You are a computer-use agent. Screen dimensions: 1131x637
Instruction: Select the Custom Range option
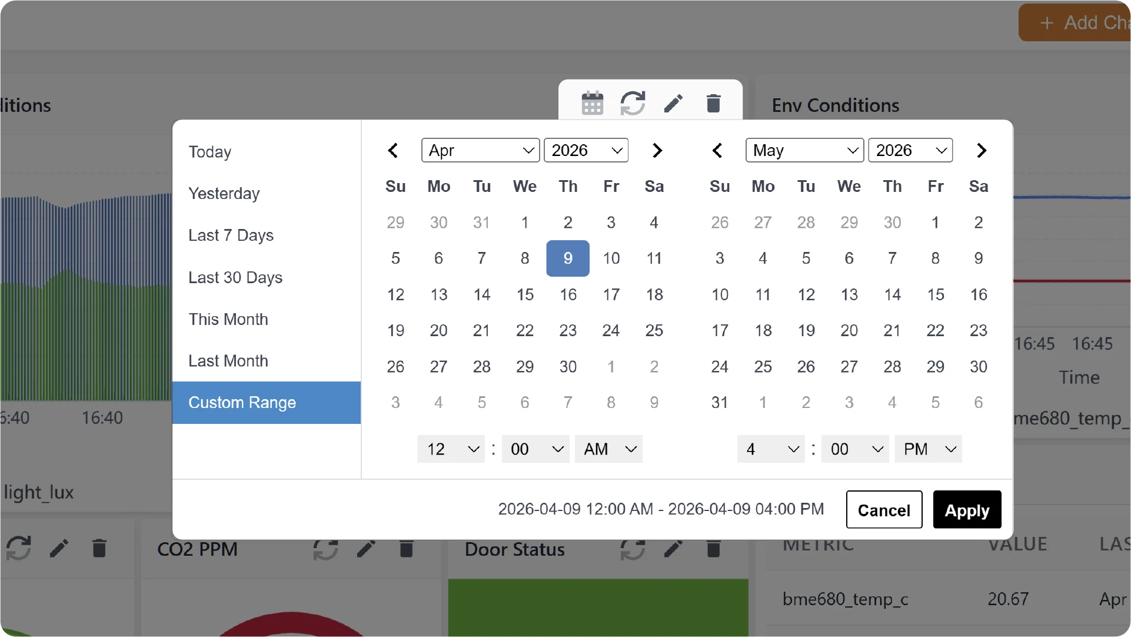pos(267,403)
